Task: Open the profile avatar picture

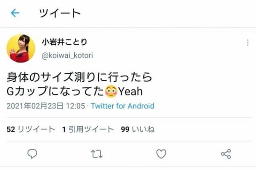Action: click(21, 49)
